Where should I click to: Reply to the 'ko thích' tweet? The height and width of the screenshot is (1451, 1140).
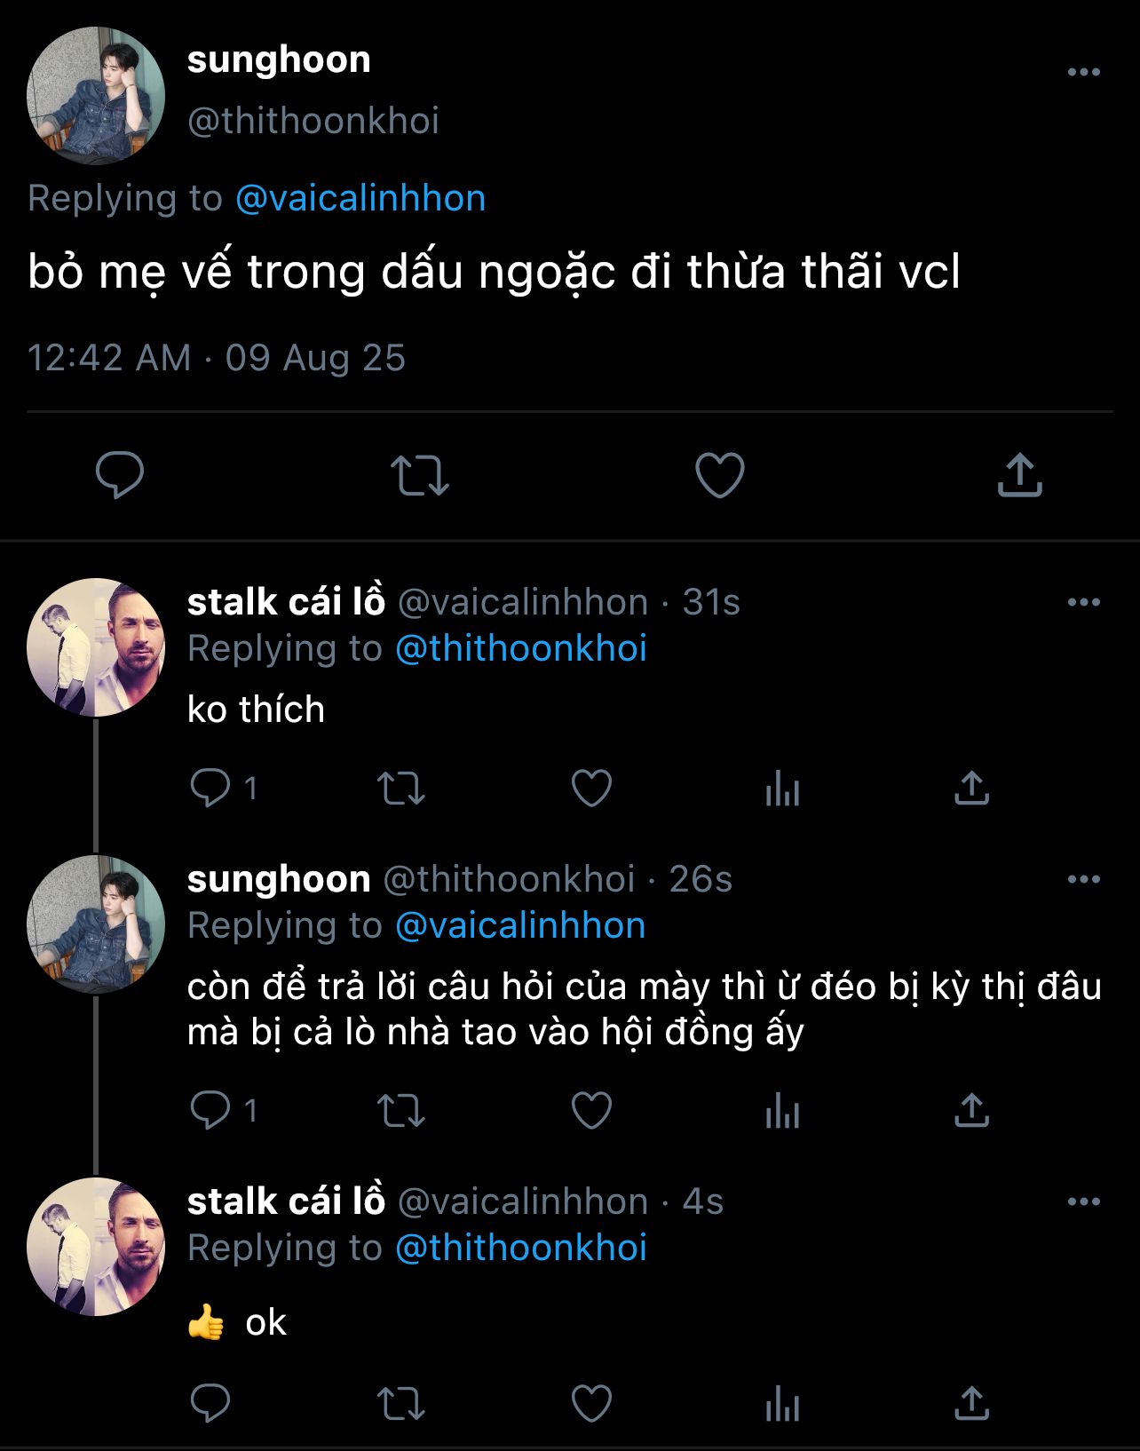[210, 788]
